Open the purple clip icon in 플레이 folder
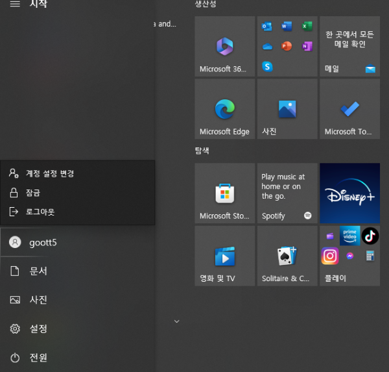The height and width of the screenshot is (372, 389). tap(330, 236)
